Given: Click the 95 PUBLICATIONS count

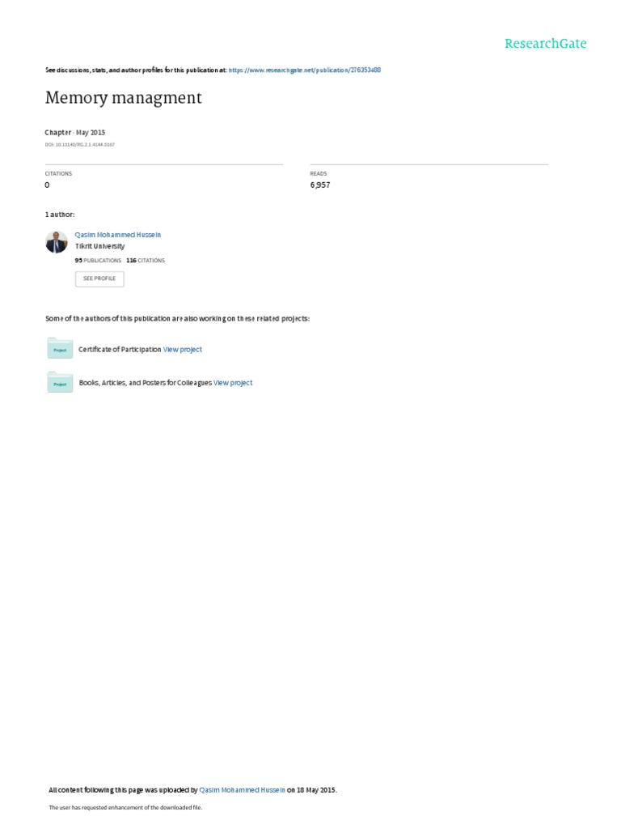Looking at the screenshot, I should pyautogui.click(x=98, y=260).
